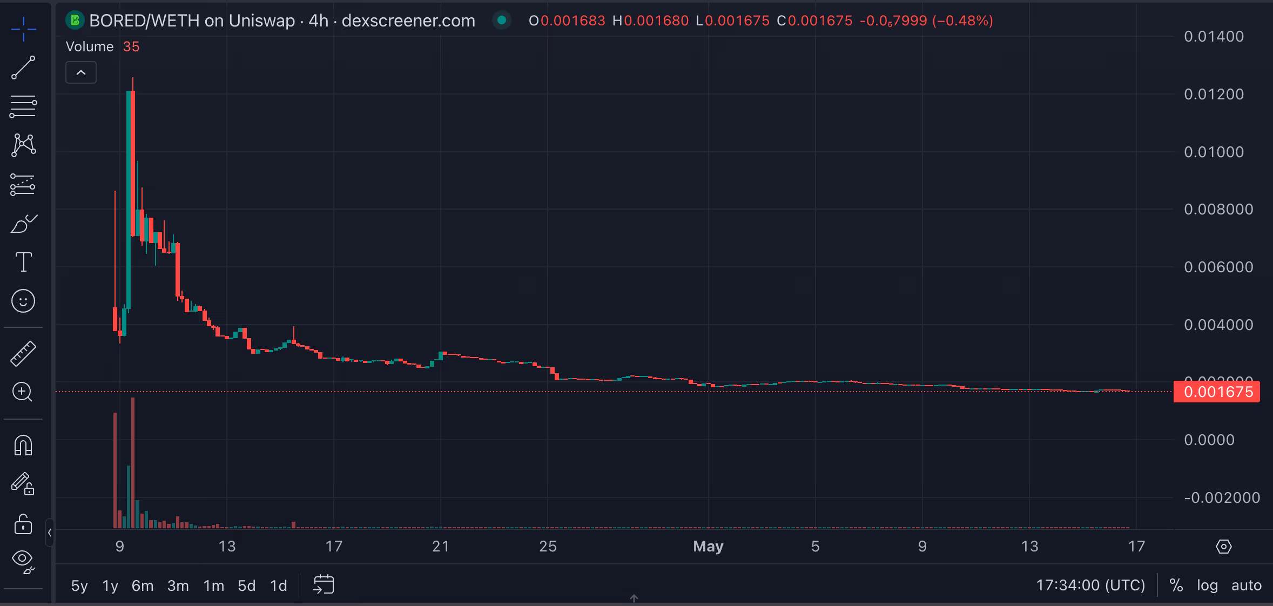
Task: Collapse the left drawing toolbar arrow
Action: pos(49,533)
